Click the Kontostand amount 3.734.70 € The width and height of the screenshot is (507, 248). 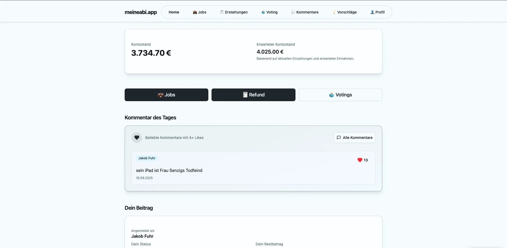coord(151,53)
